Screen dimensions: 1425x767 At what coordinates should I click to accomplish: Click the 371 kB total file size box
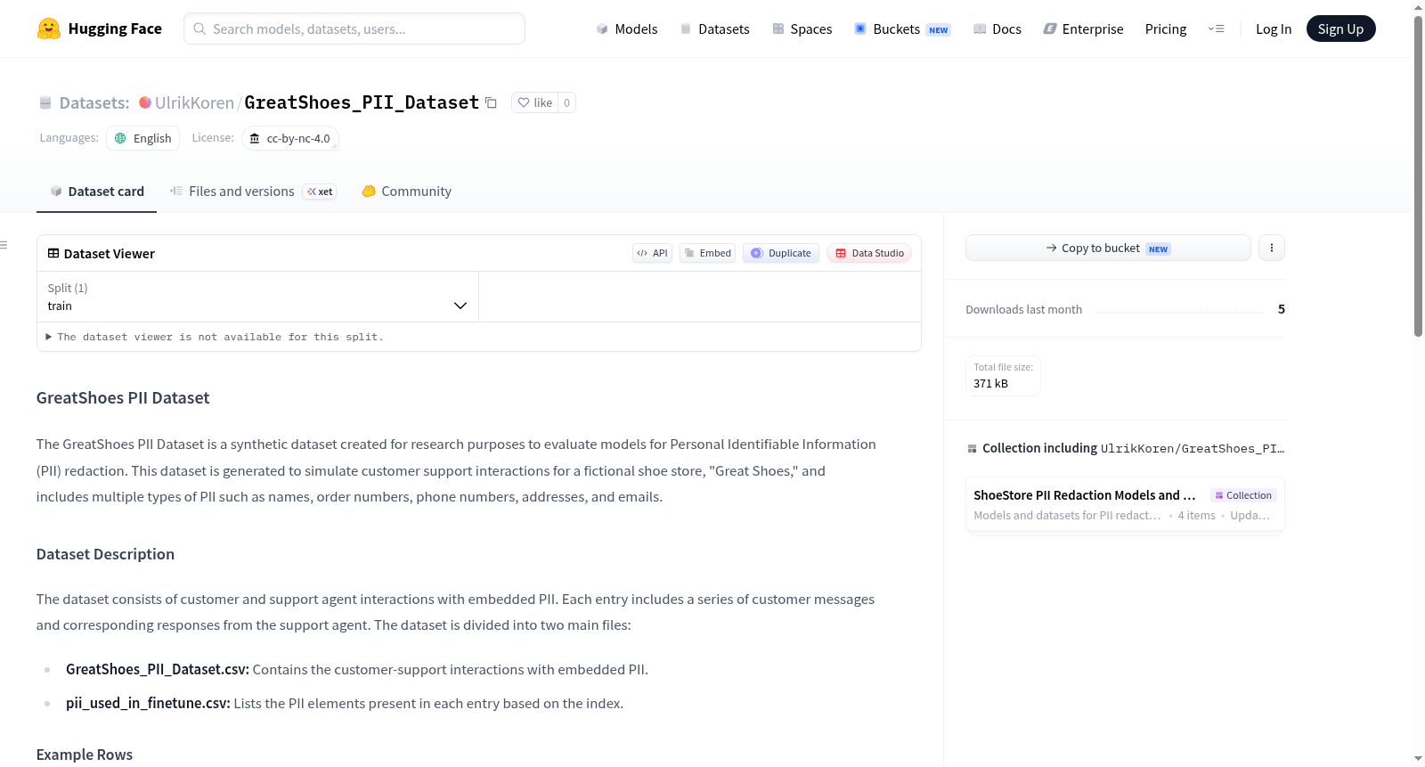pyautogui.click(x=1003, y=375)
